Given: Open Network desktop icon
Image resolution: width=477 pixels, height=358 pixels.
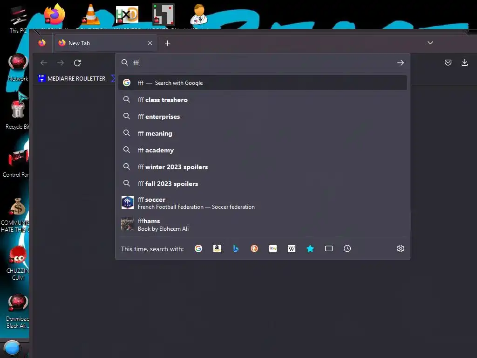Looking at the screenshot, I should coord(18,67).
